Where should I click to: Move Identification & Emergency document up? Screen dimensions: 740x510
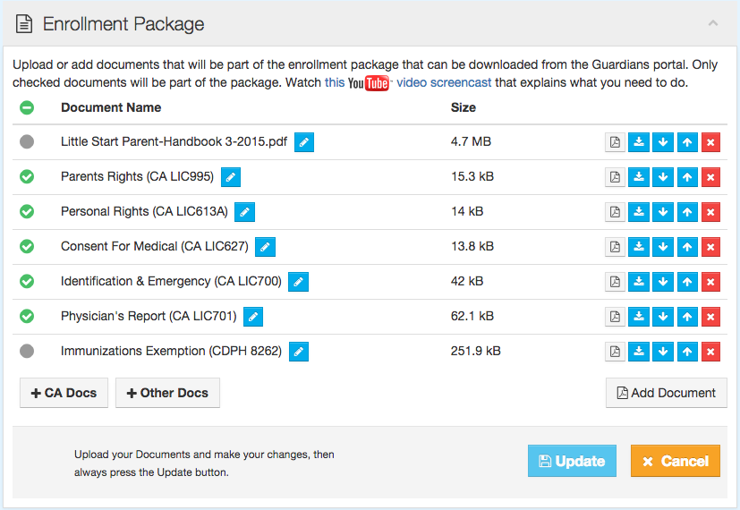(x=686, y=282)
